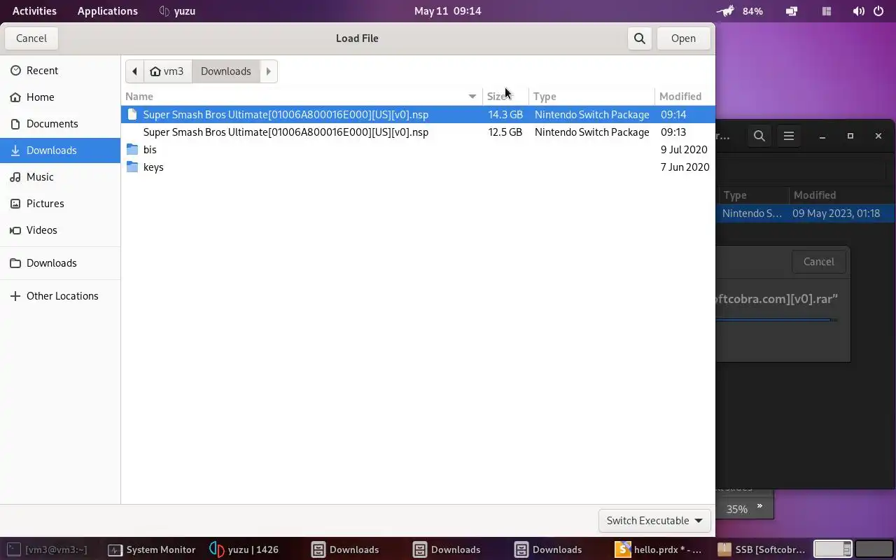Go to vm3 home in path bar
This screenshot has height=560, width=896.
(x=167, y=71)
